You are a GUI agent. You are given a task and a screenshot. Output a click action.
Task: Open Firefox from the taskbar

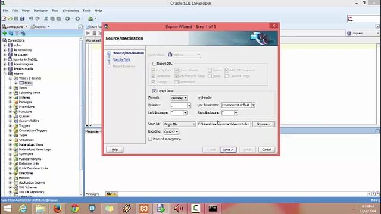57,209
